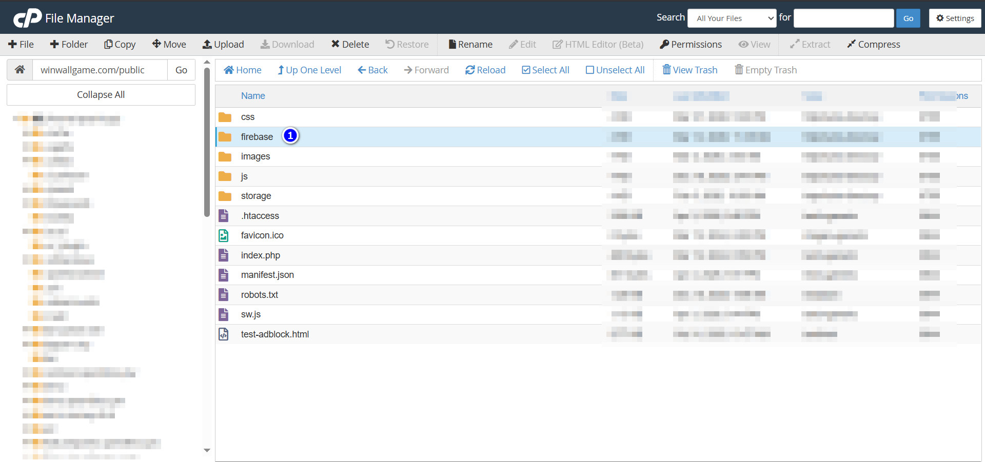Open Settings via the gear icon
The height and width of the screenshot is (462, 985).
pos(940,18)
